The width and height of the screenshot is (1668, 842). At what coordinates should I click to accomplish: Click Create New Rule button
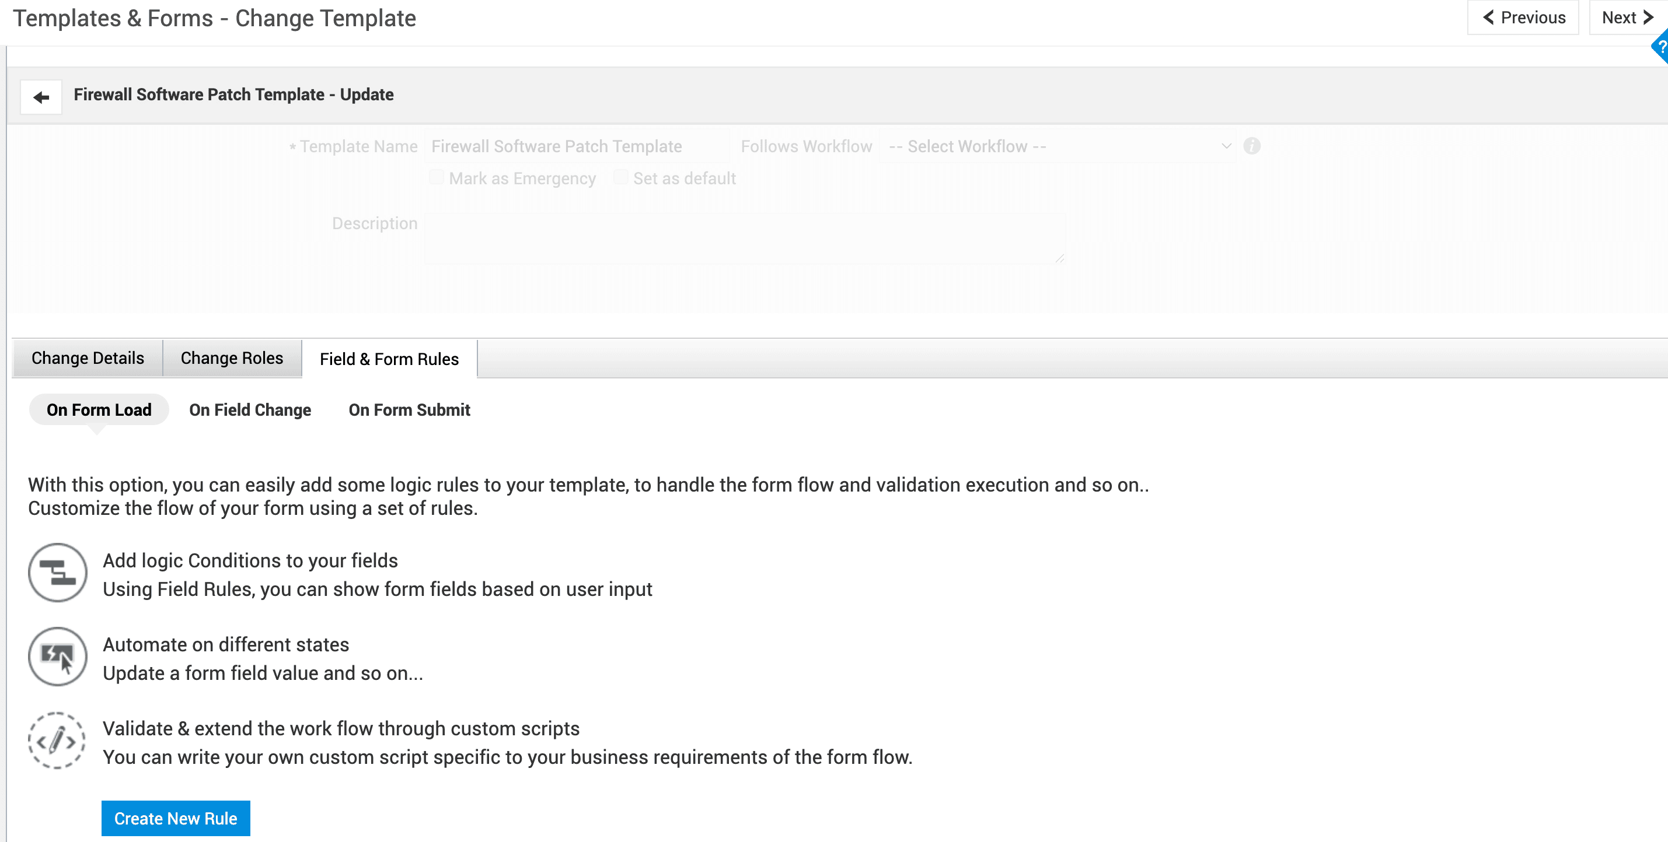point(176,818)
